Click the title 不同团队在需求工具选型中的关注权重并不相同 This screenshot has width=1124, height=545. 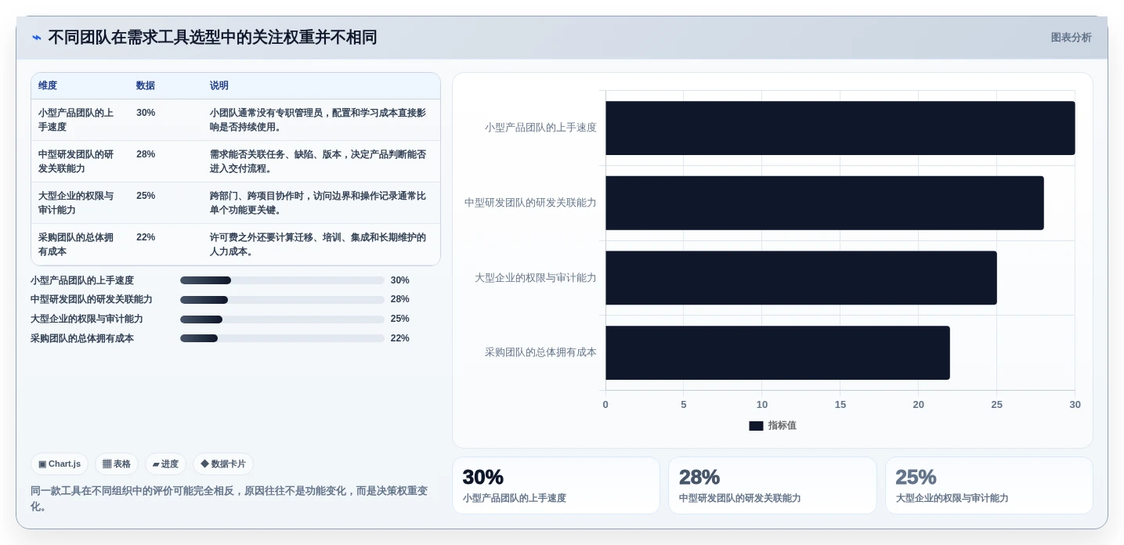pos(212,38)
